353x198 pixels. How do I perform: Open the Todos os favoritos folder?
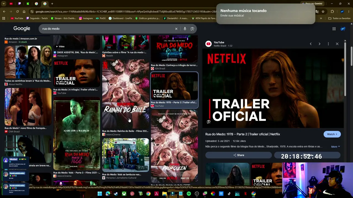(x=339, y=18)
